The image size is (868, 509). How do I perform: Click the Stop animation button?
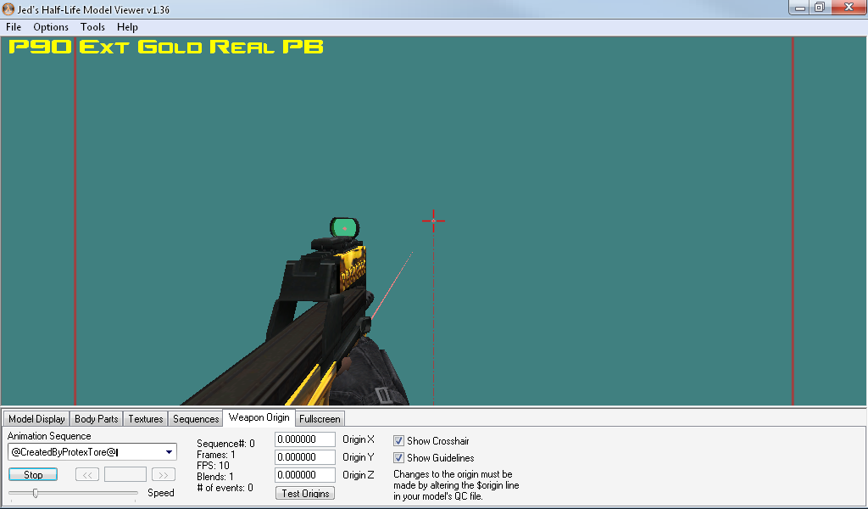[33, 475]
